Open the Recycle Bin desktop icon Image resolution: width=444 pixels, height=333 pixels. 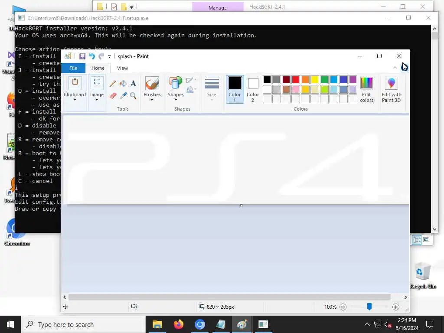423,275
